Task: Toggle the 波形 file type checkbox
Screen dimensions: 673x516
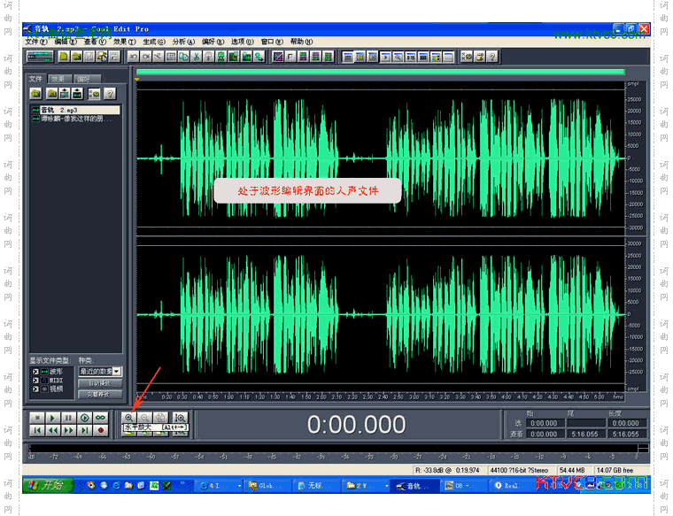Action: [35, 372]
